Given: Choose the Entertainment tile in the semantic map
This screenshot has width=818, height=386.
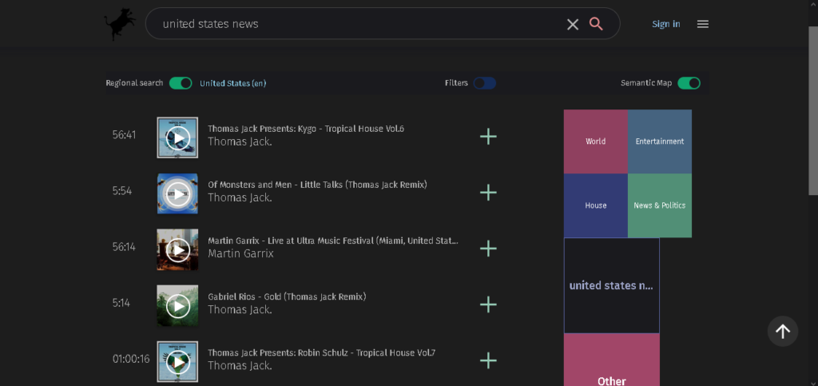Looking at the screenshot, I should pos(659,141).
